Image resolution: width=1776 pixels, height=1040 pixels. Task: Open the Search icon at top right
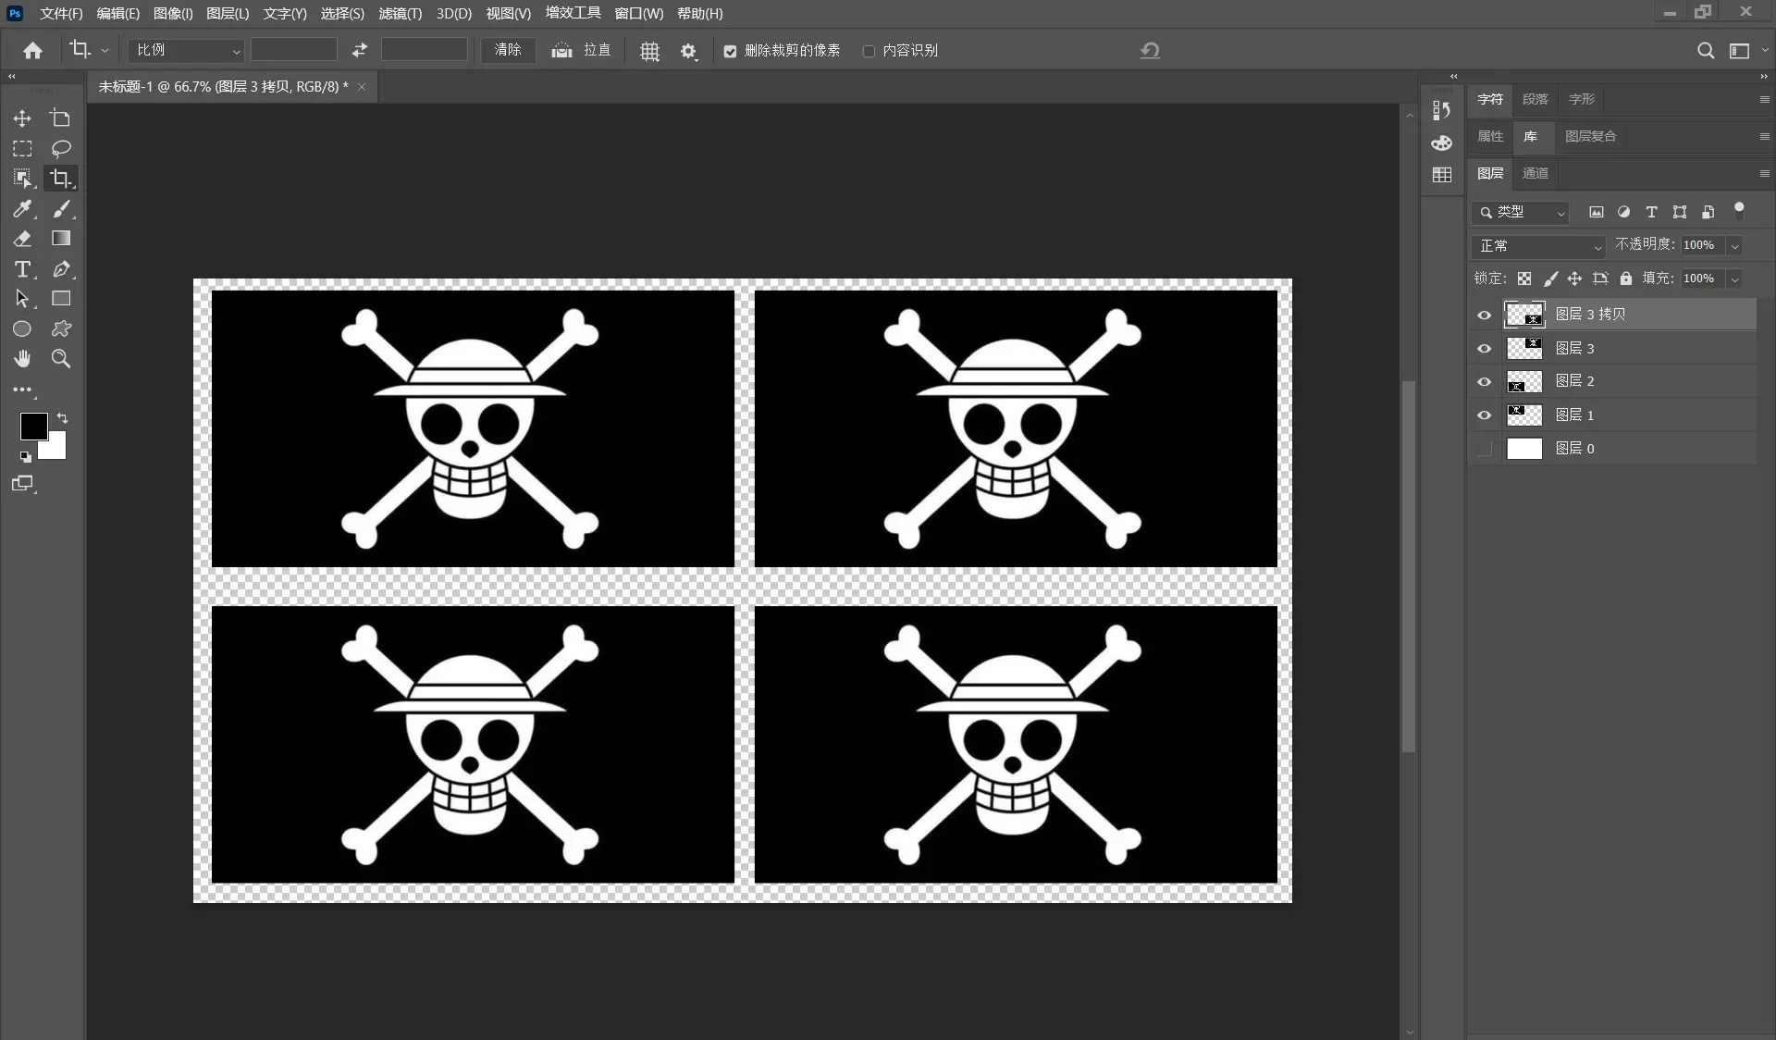pos(1706,50)
